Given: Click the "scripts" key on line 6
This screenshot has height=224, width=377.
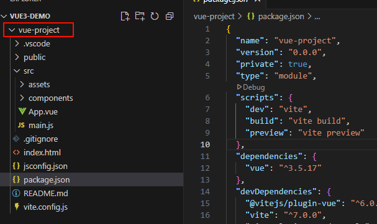Looking at the screenshot, I should (257, 98).
